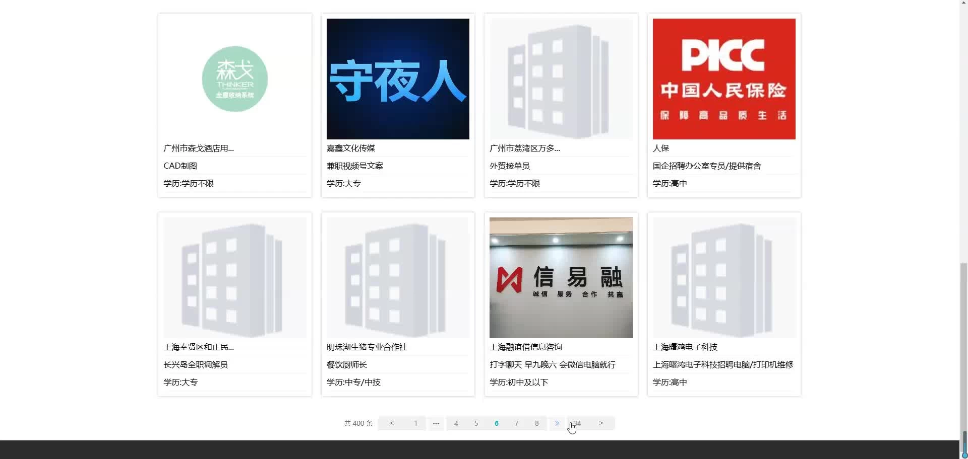Viewport: 968px width, 459px height.
Task: Open company name 人保
Action: click(661, 148)
